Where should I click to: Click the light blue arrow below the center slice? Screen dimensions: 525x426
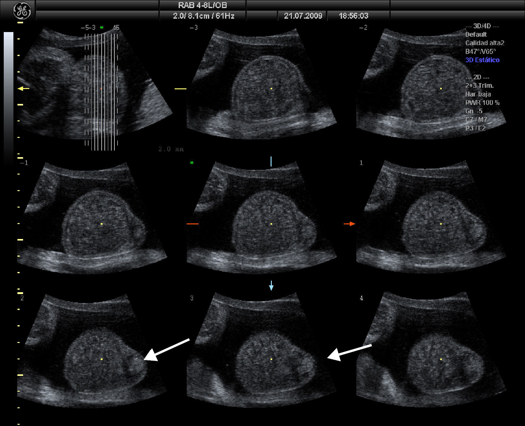point(271,285)
